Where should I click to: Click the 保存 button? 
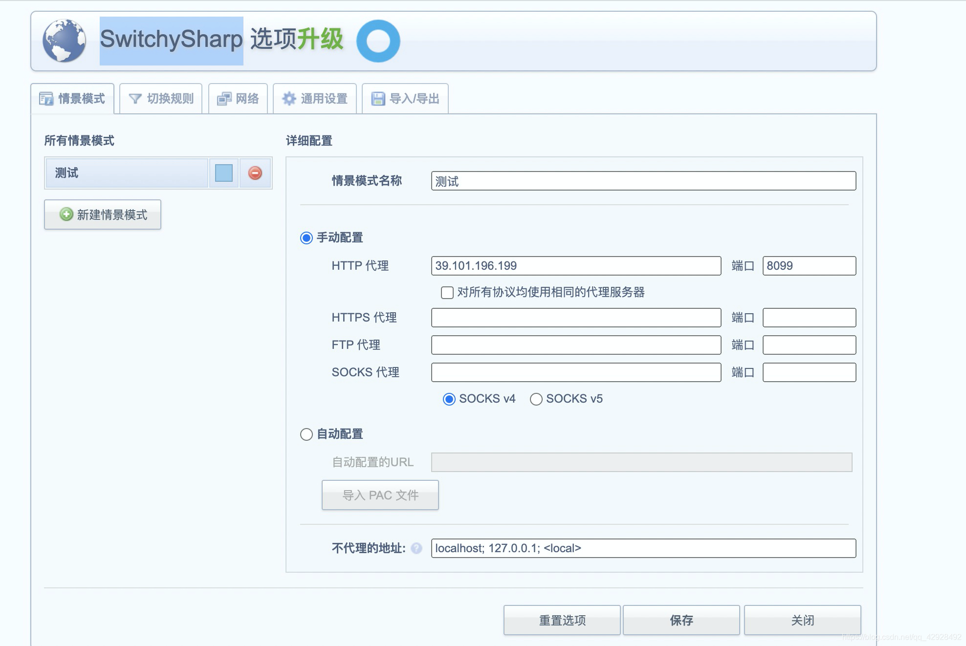(681, 620)
